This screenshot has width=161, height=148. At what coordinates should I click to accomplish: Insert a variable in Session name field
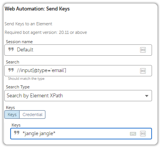pyautogui.click(x=143, y=50)
